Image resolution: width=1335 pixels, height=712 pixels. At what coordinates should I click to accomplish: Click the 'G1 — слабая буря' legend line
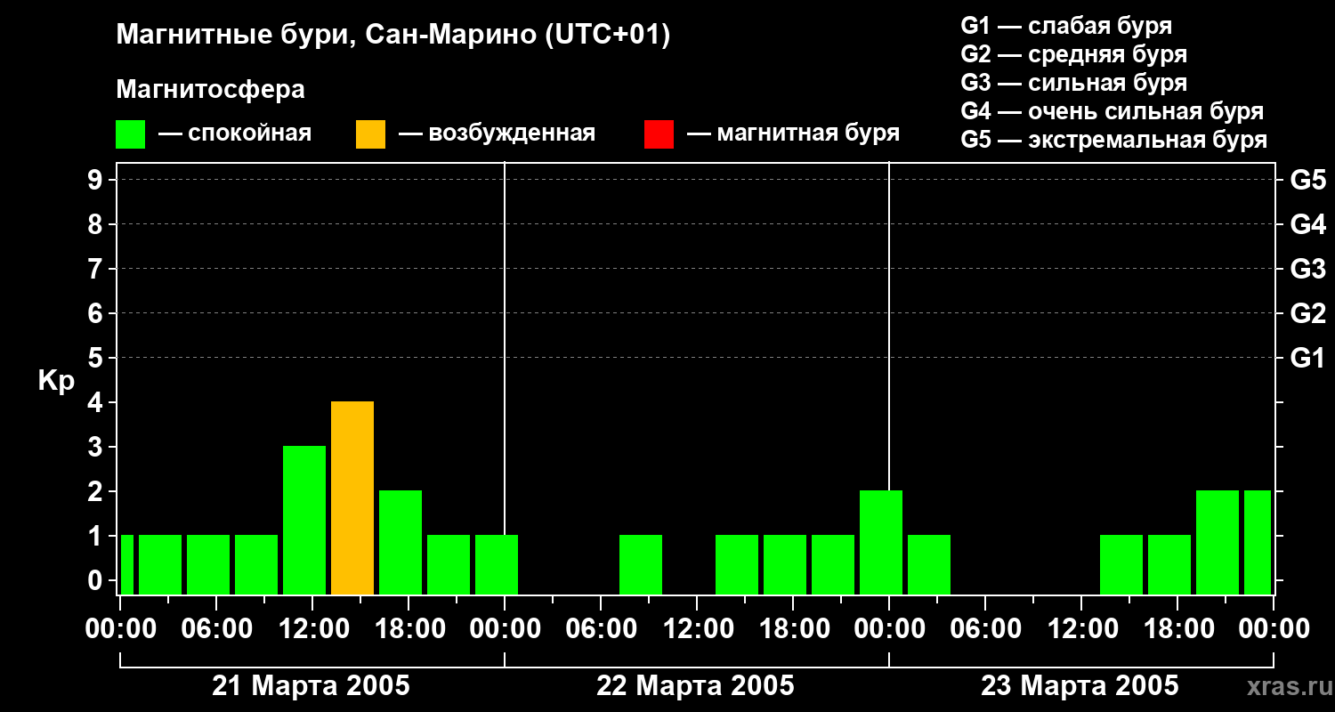pos(1066,26)
